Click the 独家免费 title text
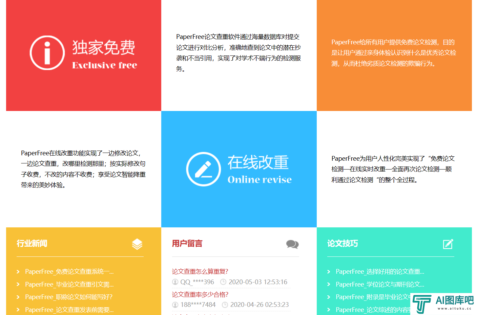 [x=104, y=47]
